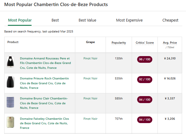Switch to Most Expensive tab

point(129,20)
